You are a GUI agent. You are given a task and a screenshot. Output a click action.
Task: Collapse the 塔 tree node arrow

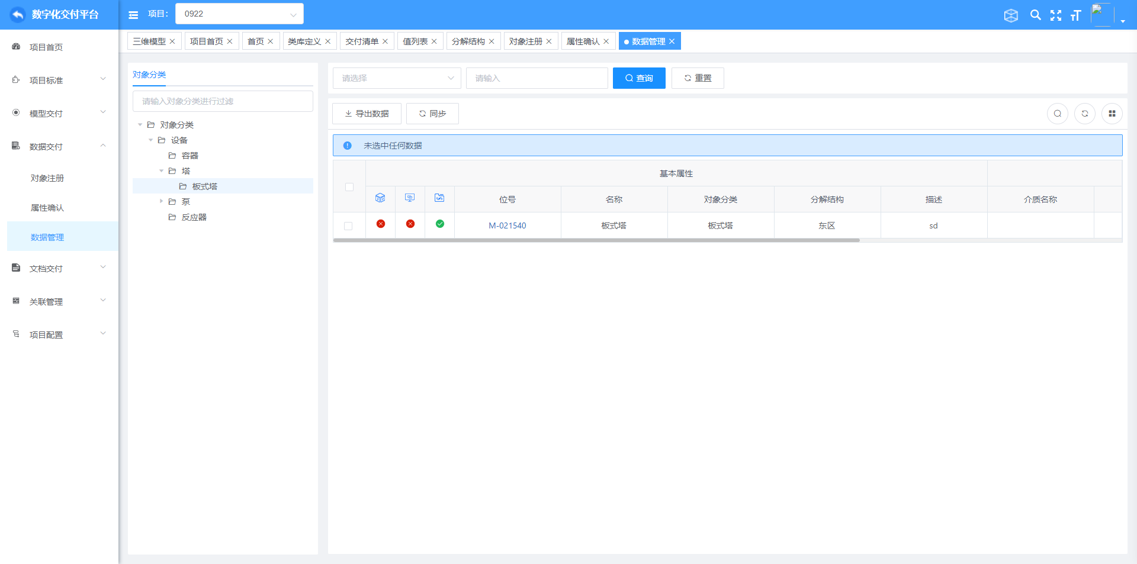click(x=161, y=171)
